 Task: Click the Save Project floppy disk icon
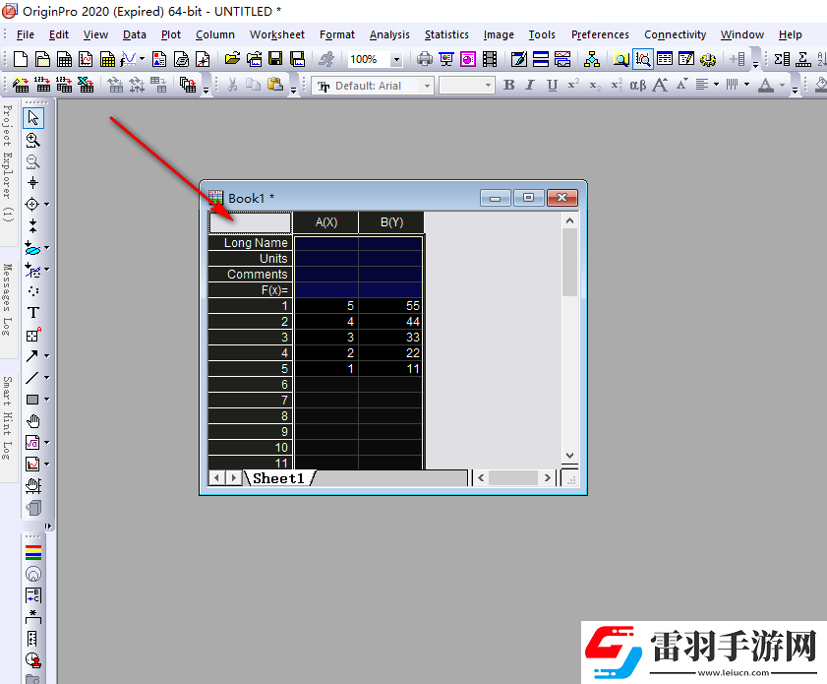273,60
